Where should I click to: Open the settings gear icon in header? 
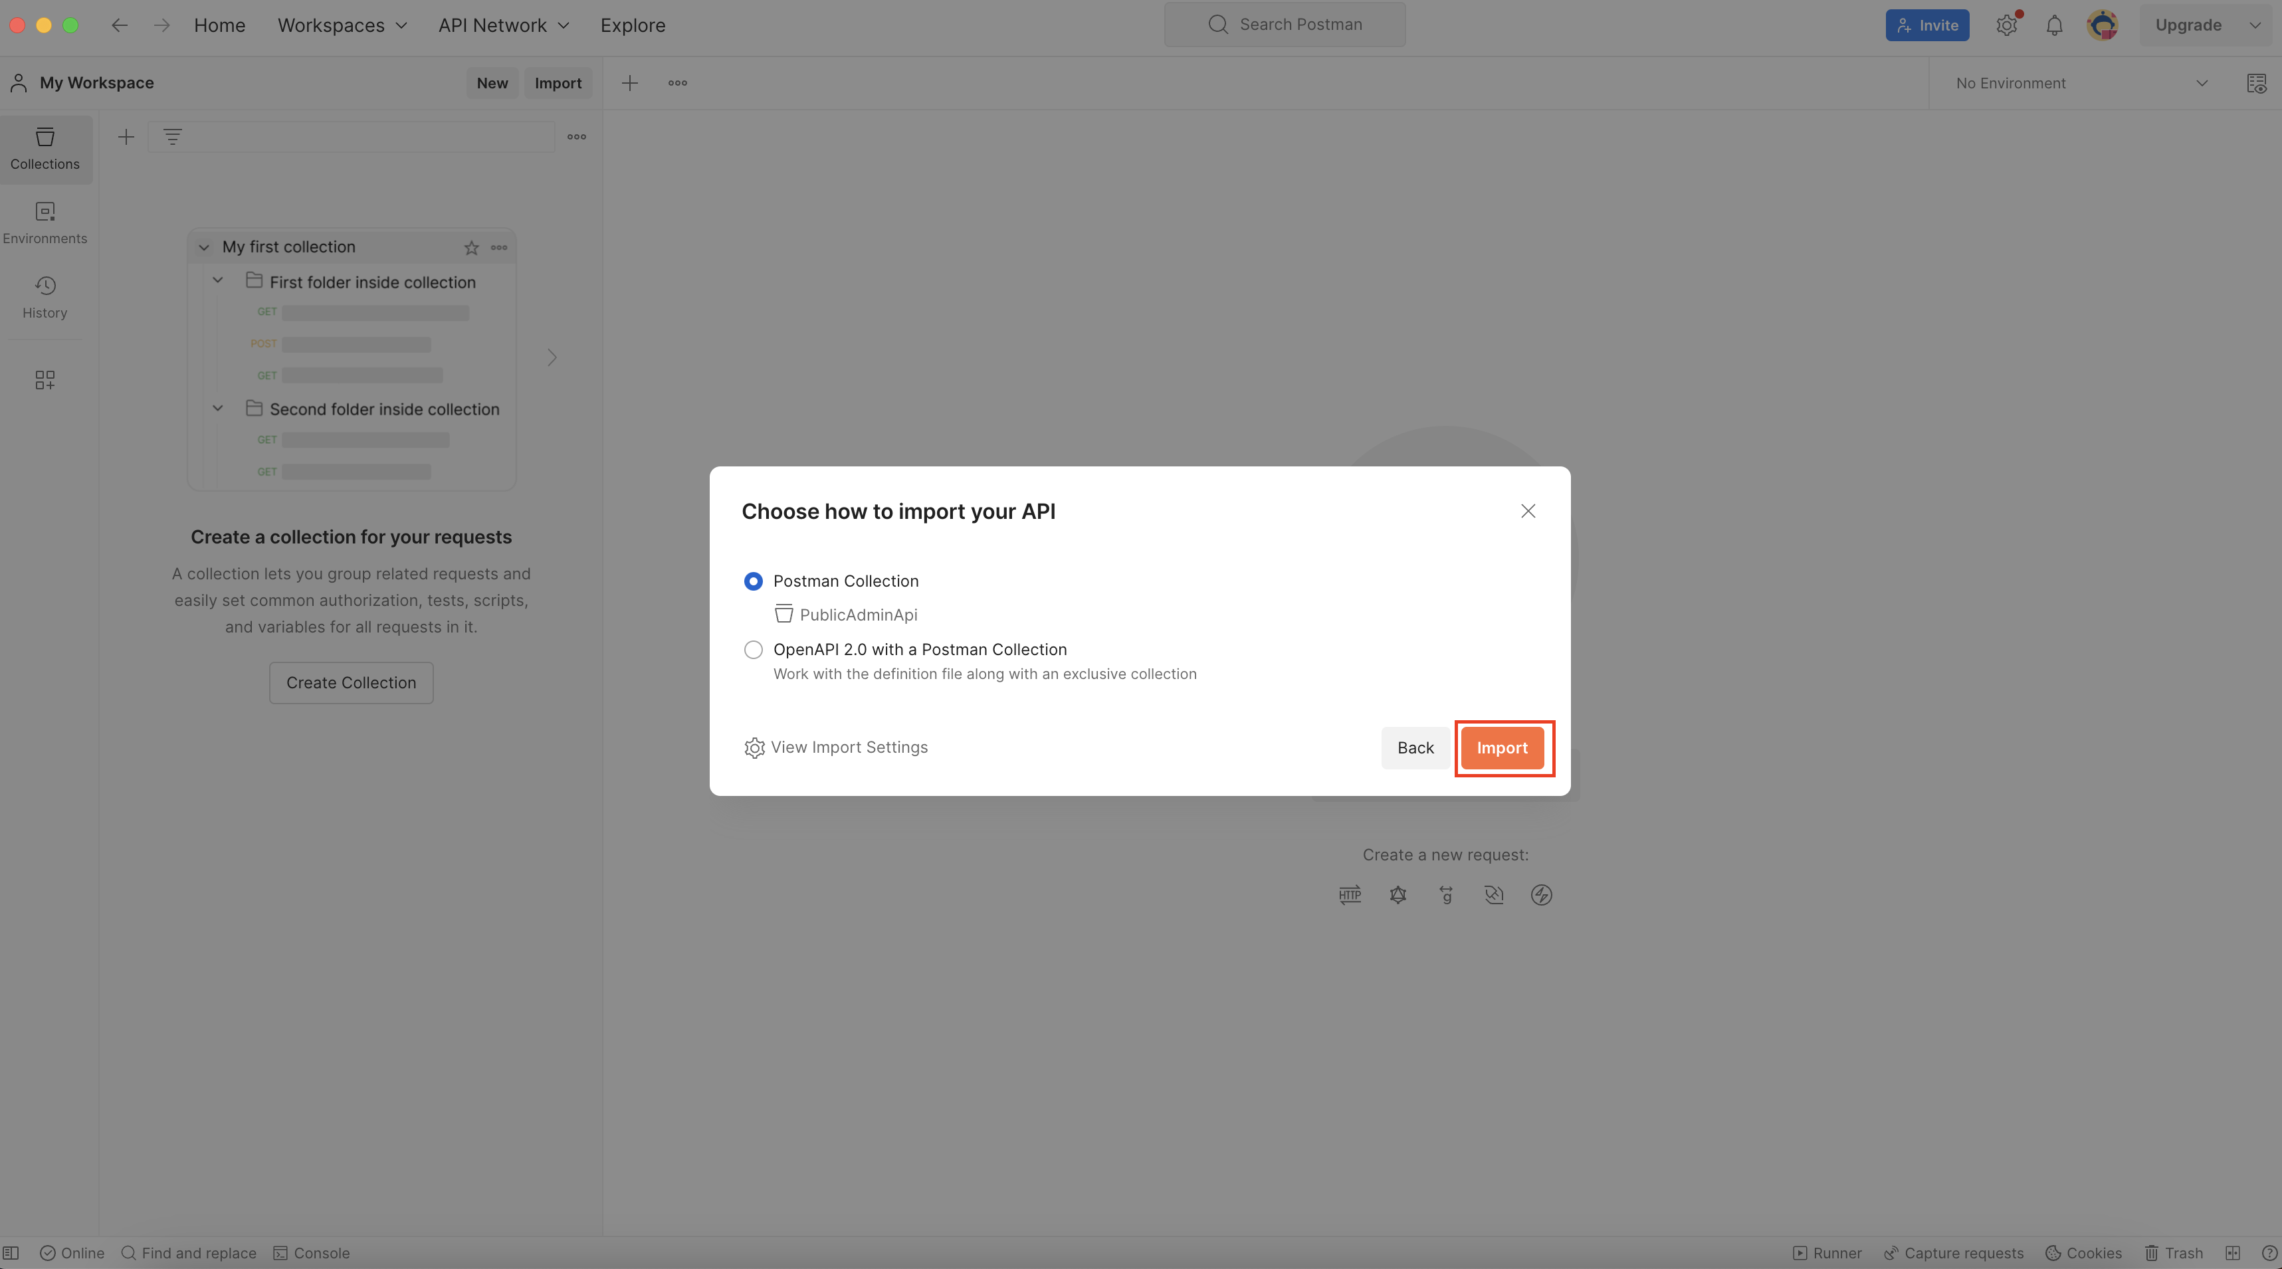[2006, 25]
